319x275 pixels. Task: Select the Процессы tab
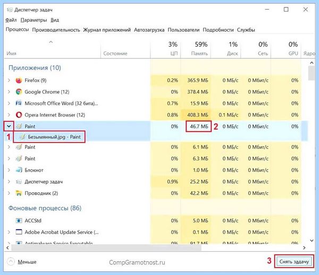tap(18, 29)
